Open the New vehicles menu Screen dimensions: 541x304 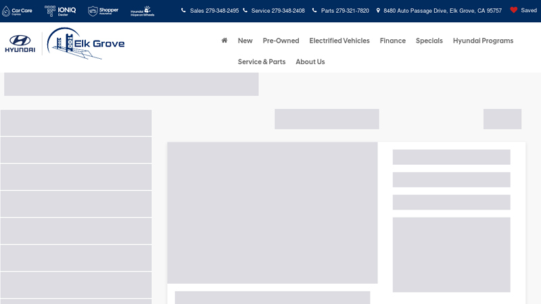245,41
